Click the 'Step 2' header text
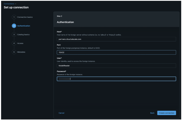Viewport: 182px width, 120px height. click(59, 16)
